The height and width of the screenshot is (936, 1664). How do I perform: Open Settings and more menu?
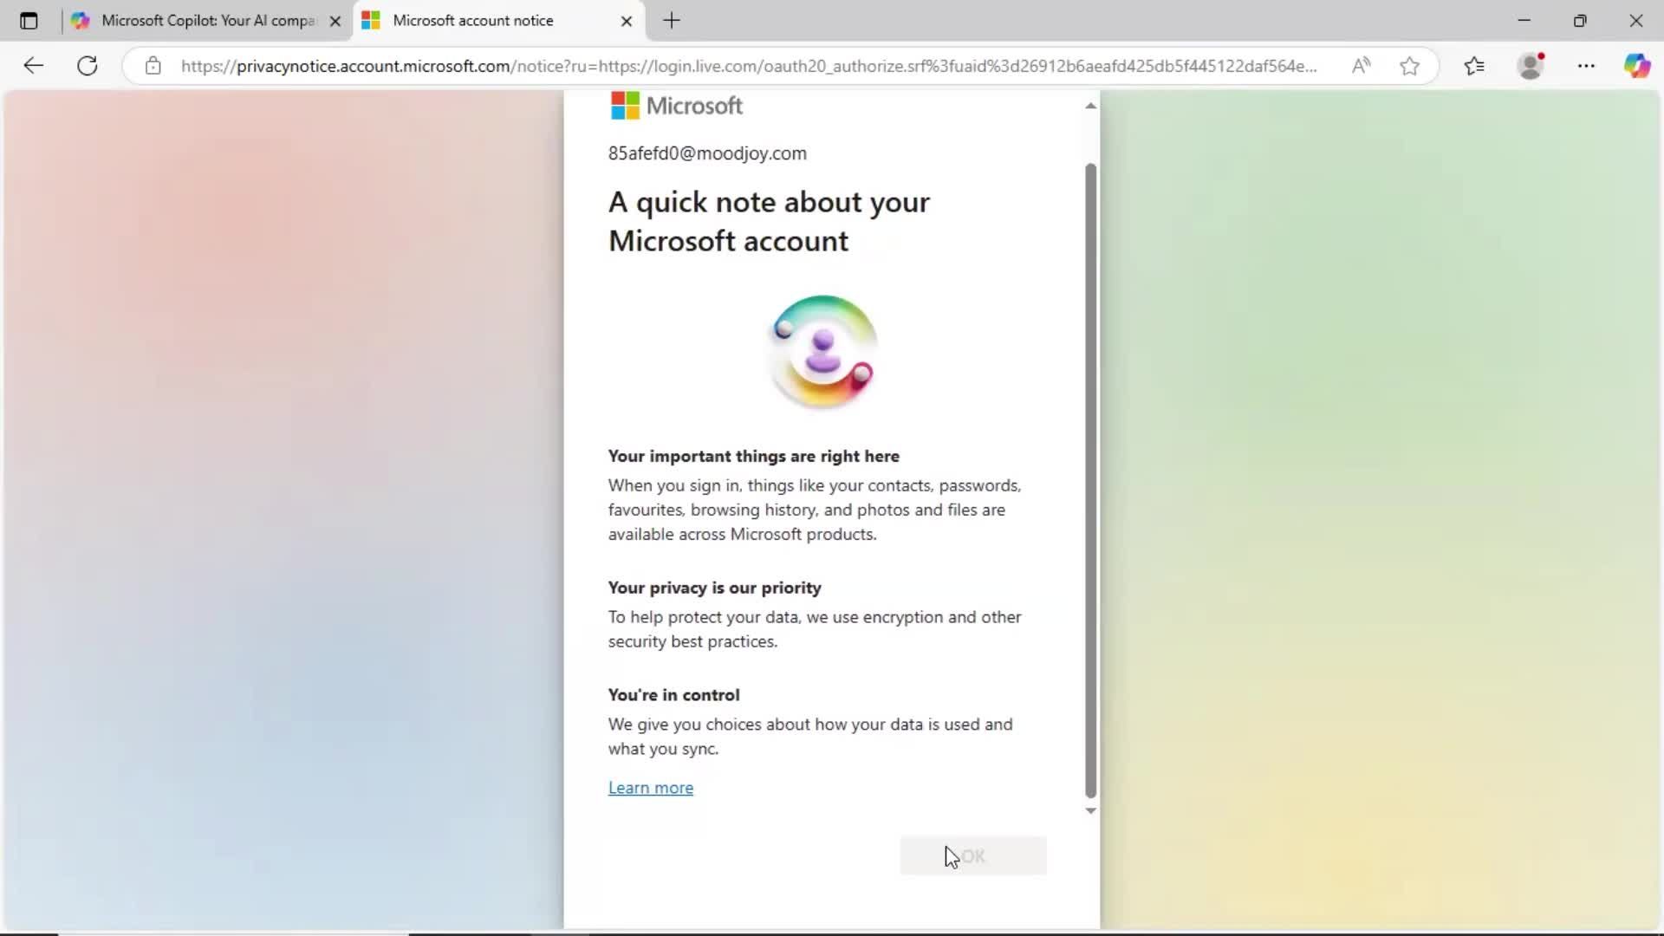pos(1586,66)
